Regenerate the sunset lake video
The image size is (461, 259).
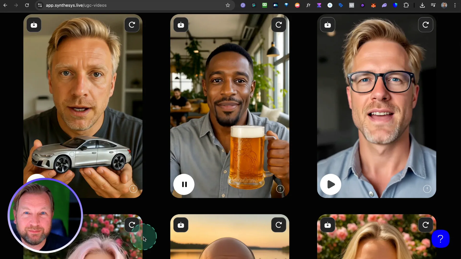tap(279, 225)
